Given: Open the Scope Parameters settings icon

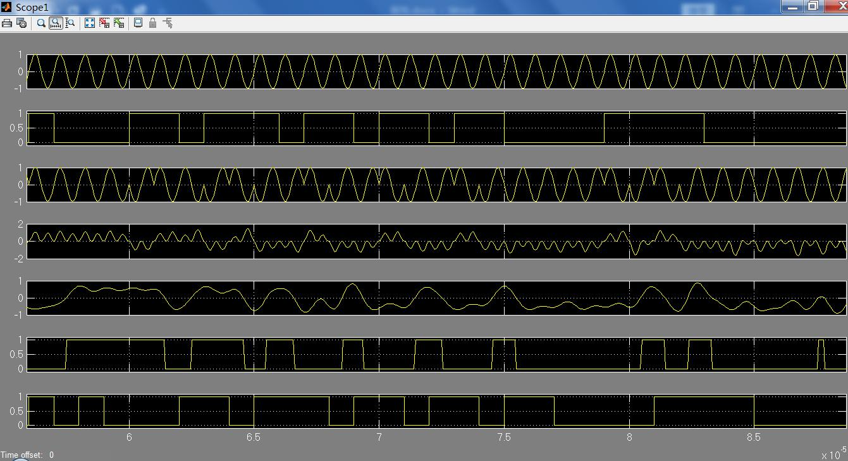Looking at the screenshot, I should [x=22, y=23].
